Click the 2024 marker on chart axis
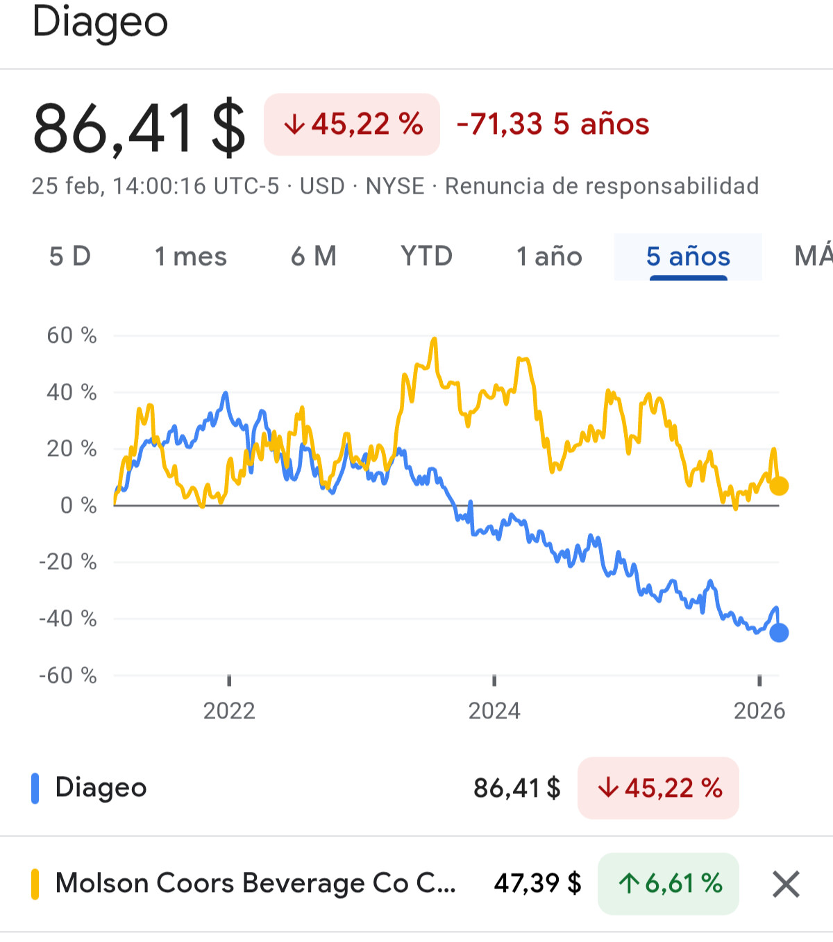Screen dimensions: 833x942 tap(494, 710)
